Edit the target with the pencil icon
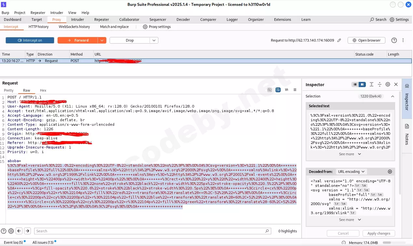Screen dimensions: 413x246 click(339, 40)
